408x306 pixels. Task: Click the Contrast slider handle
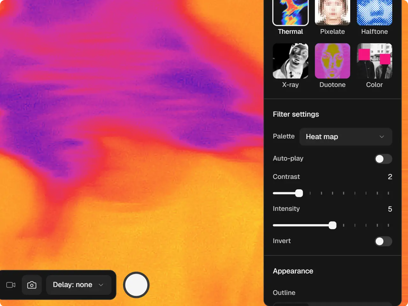[x=299, y=193]
